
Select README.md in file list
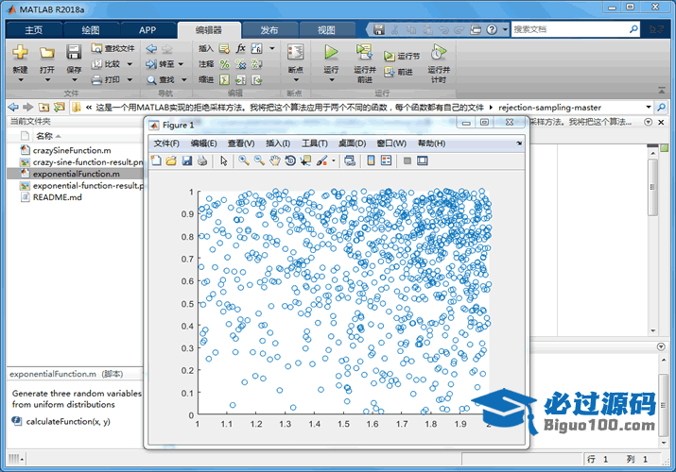click(57, 197)
